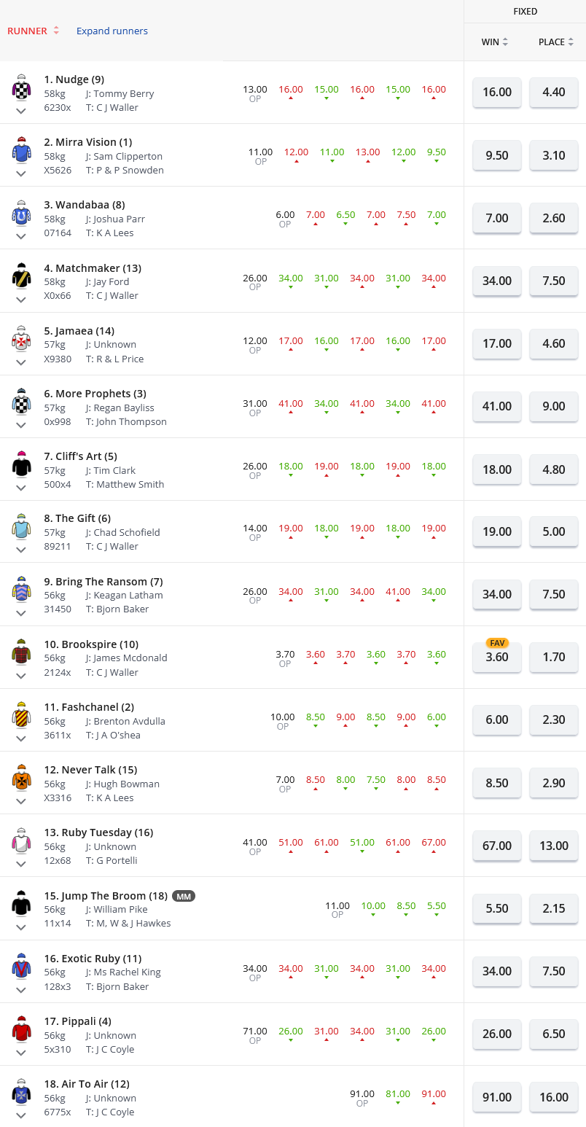The image size is (586, 1127).
Task: Click Wandabaa's blue horseshoe jockey silk icon
Action: (20, 214)
